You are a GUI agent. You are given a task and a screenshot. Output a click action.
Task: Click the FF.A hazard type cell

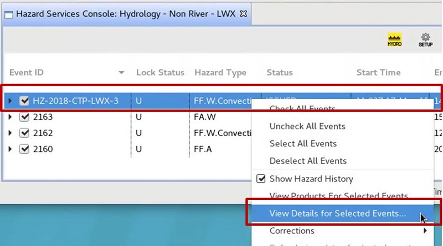(203, 149)
